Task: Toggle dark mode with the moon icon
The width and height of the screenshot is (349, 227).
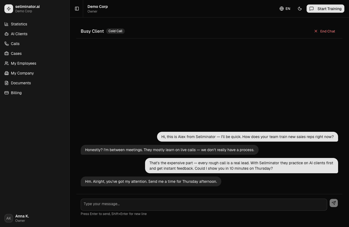Action: [x=300, y=9]
